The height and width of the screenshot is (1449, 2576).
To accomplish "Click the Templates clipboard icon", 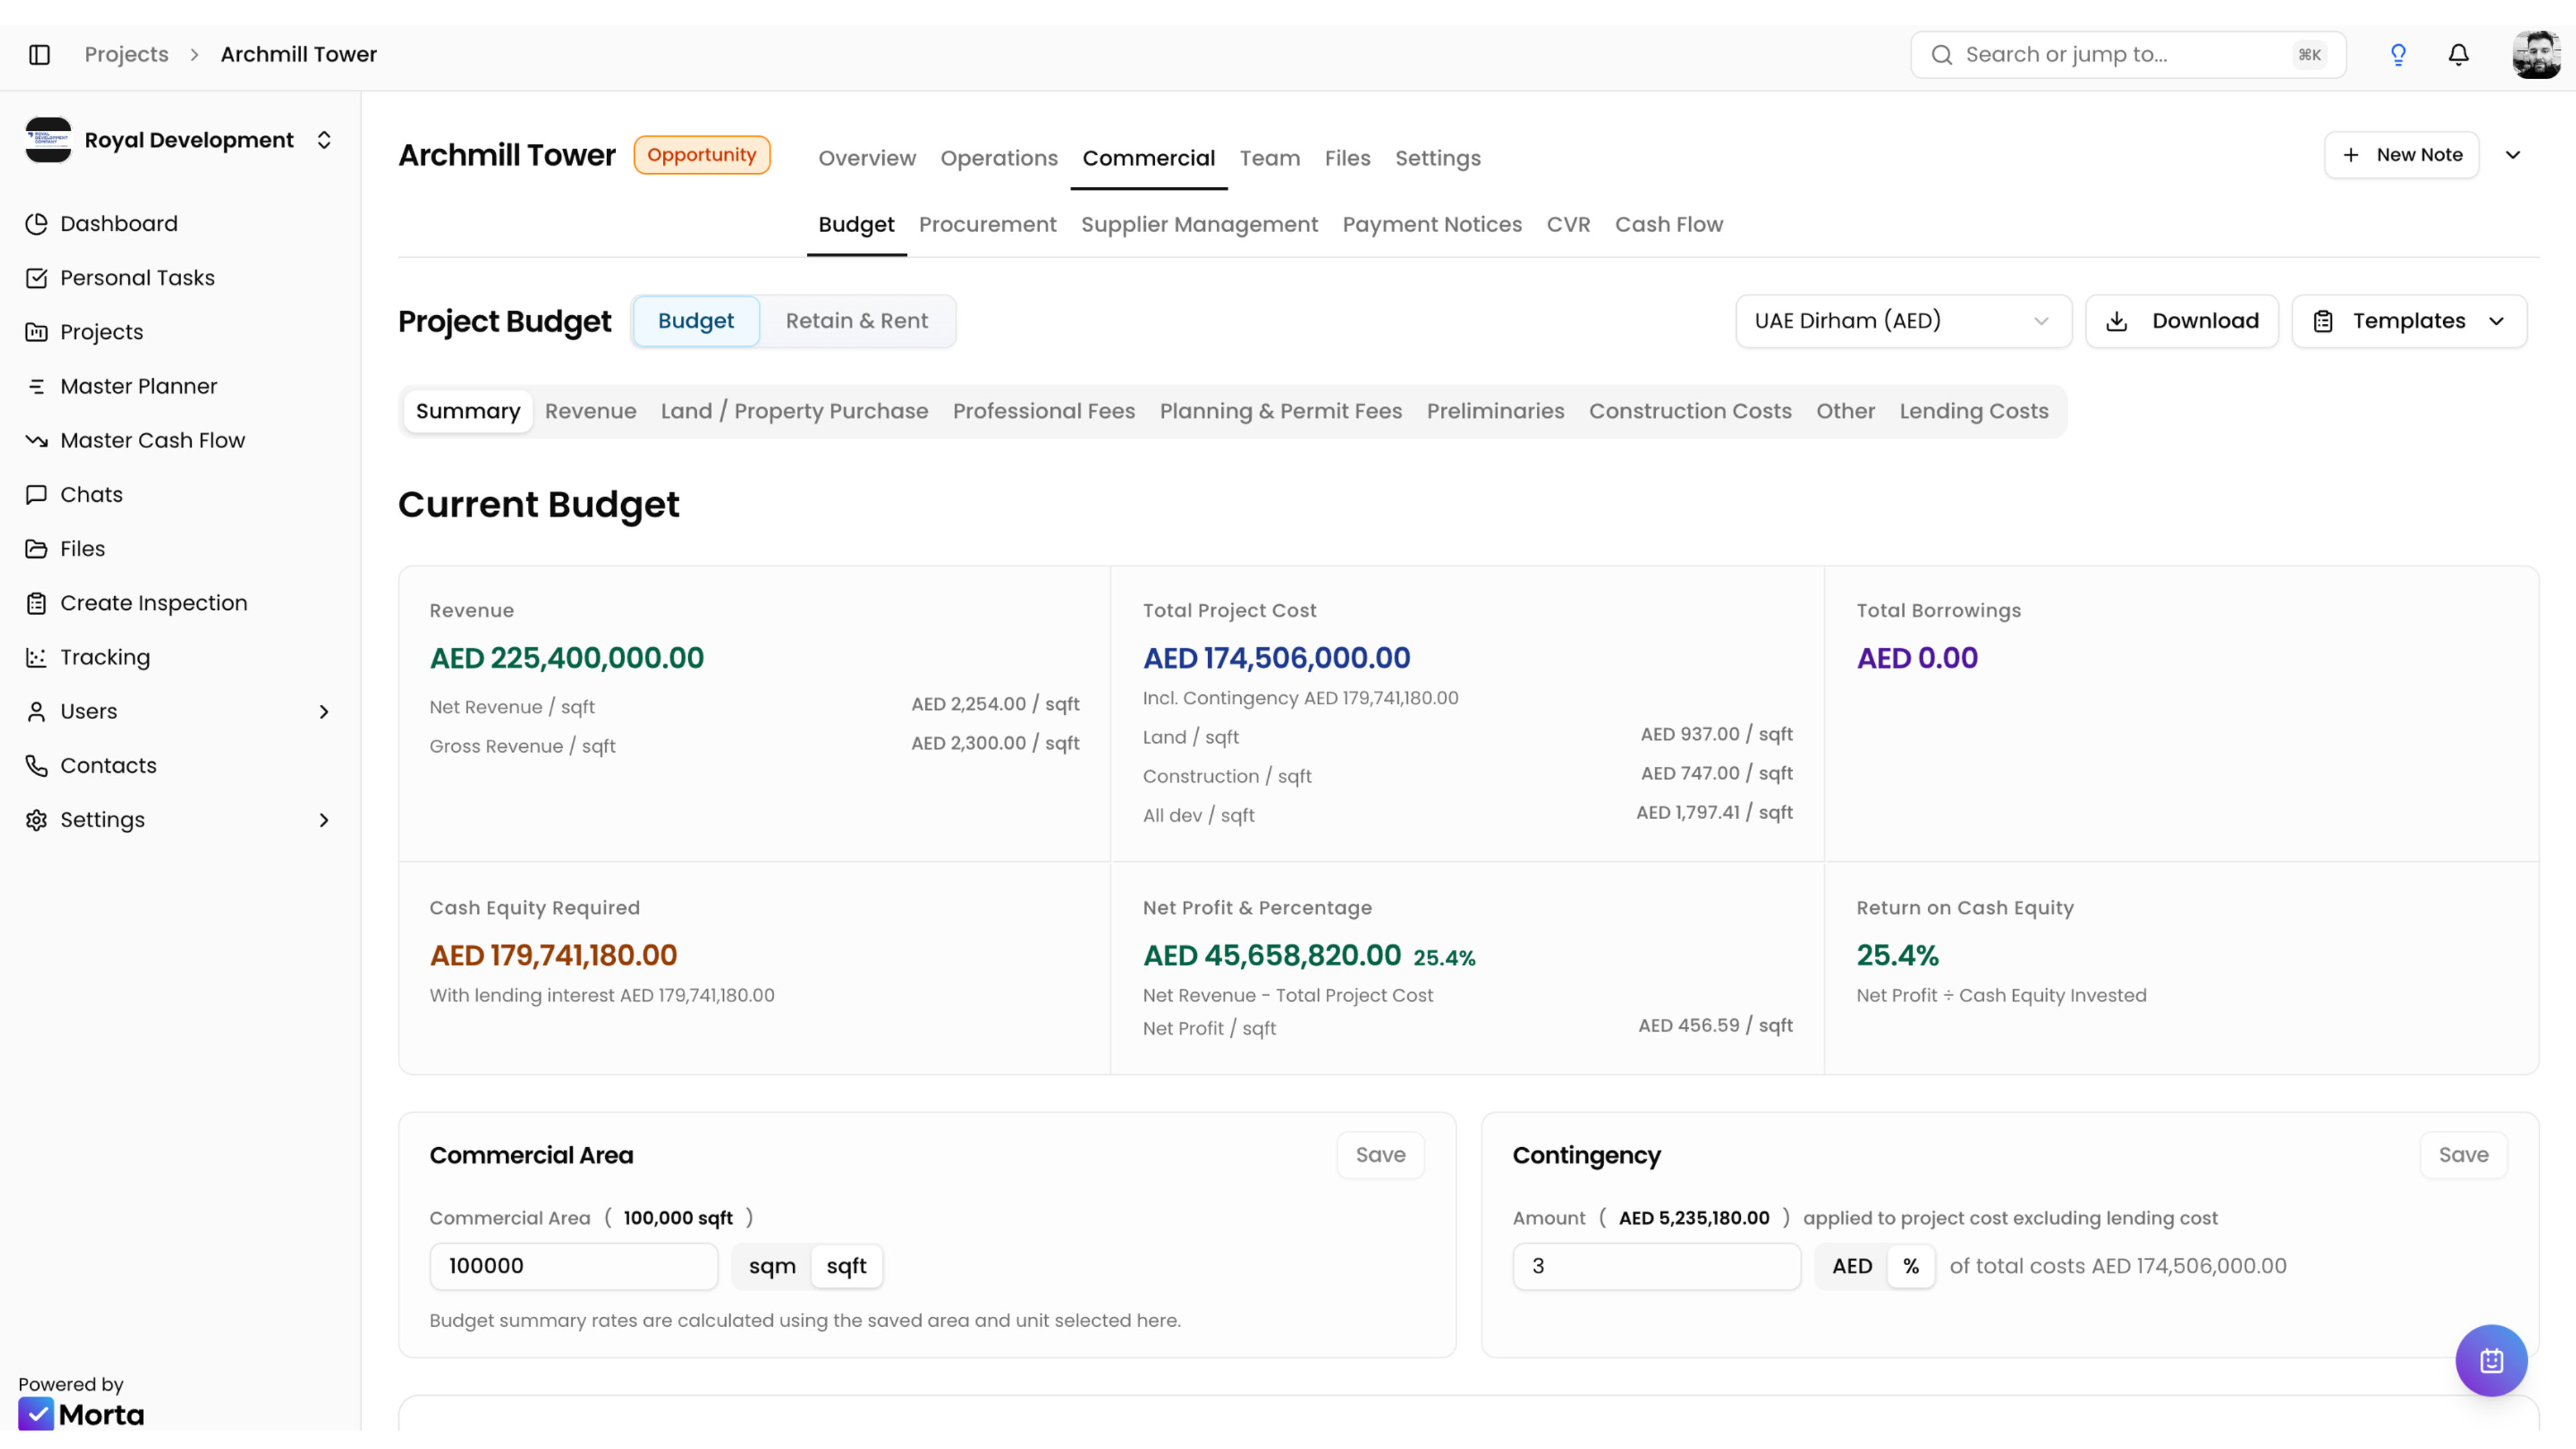I will coord(2322,321).
